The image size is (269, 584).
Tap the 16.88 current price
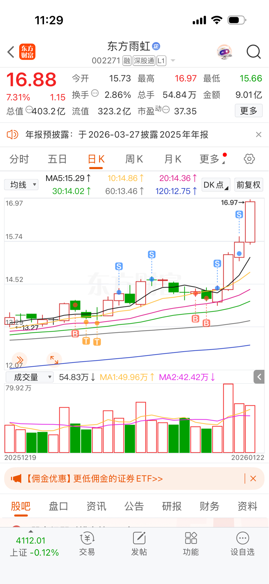click(x=31, y=80)
